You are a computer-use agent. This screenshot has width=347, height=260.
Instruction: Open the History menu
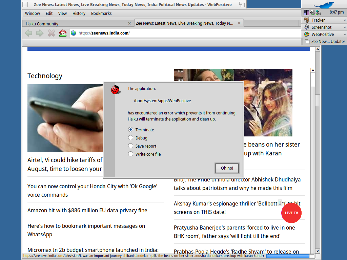[x=79, y=14]
